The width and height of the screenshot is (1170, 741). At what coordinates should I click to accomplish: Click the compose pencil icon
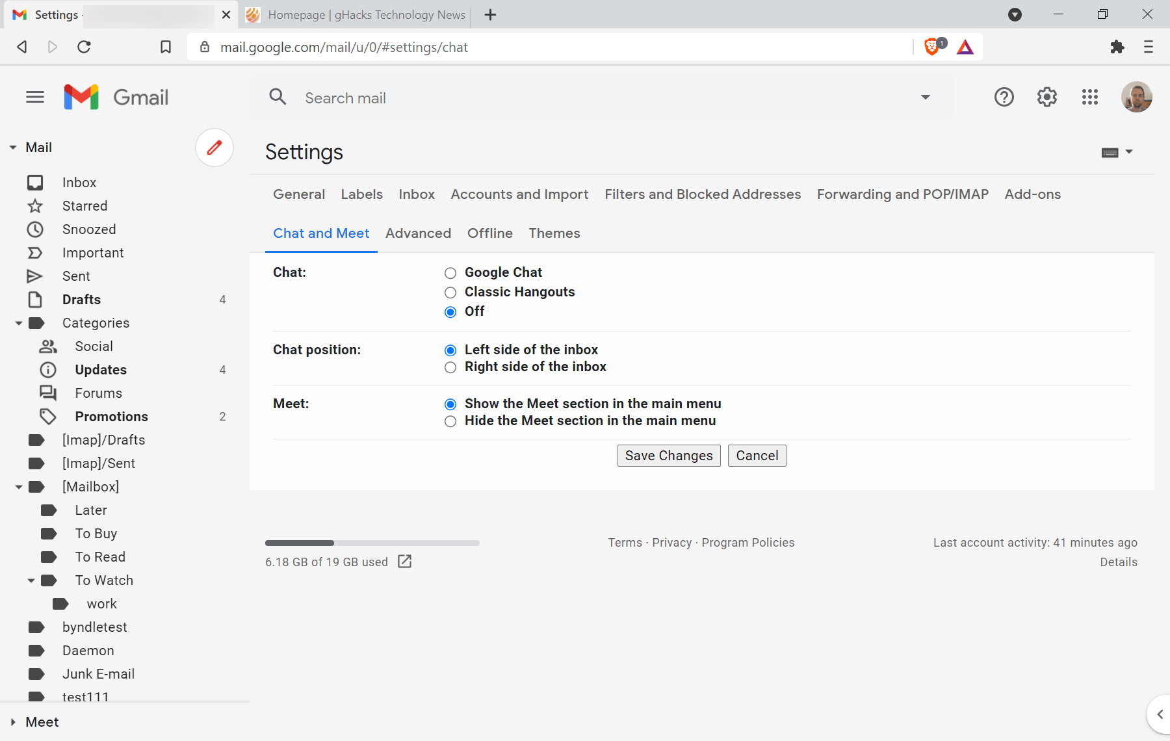click(x=214, y=148)
